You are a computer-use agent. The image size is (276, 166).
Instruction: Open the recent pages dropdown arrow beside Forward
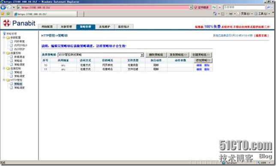[x=14, y=8]
